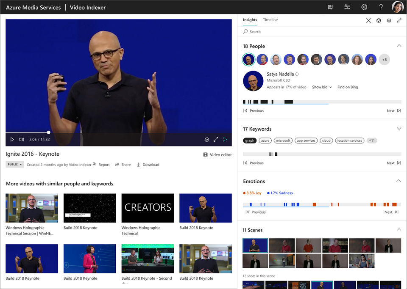Switch to the Timeline tab
Viewport: 407px width, 289px height.
pyautogui.click(x=270, y=20)
